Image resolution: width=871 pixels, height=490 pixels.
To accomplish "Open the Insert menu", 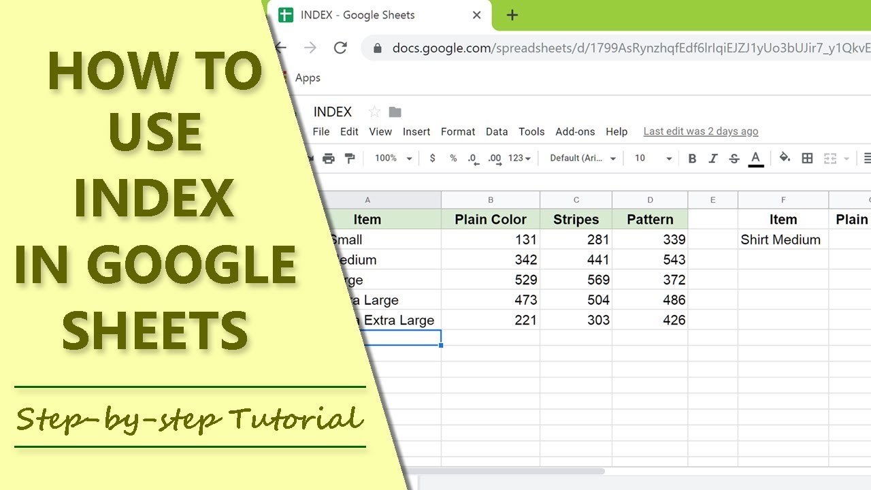I will pos(416,131).
